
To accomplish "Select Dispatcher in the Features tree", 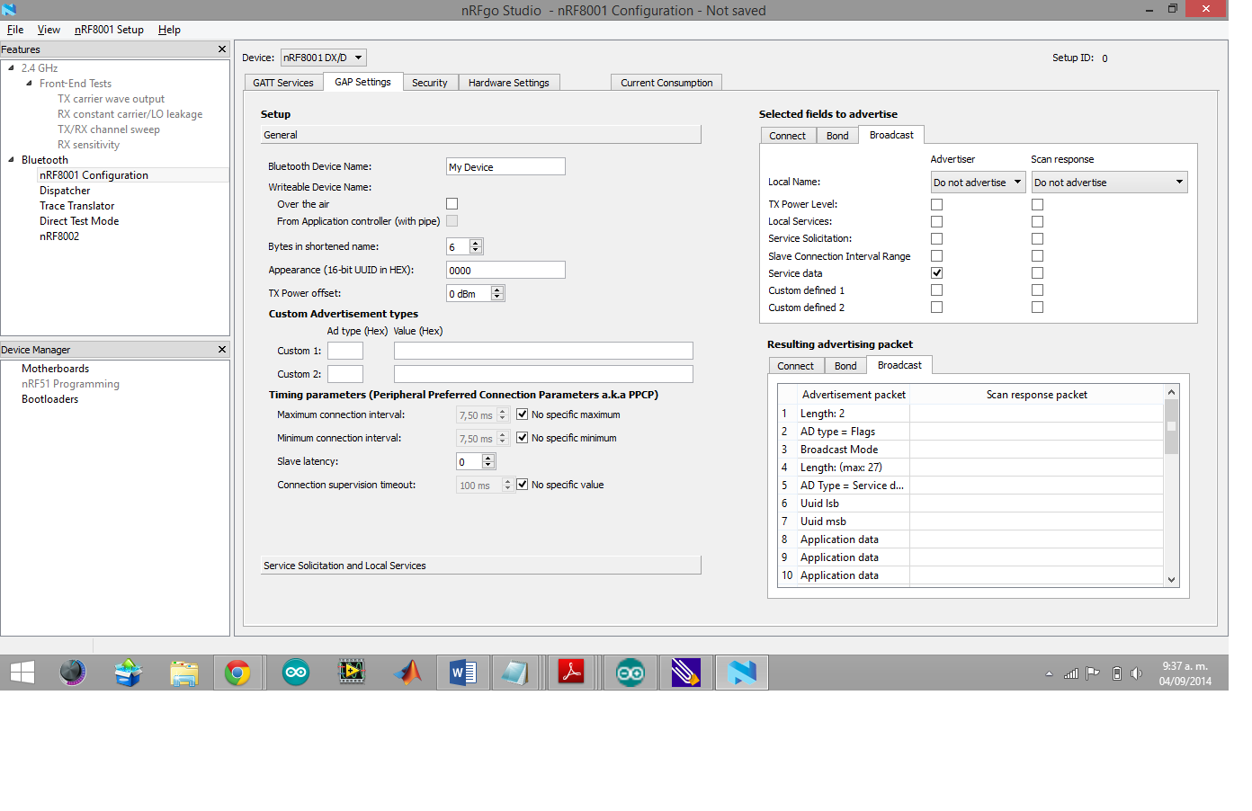I will pos(65,191).
